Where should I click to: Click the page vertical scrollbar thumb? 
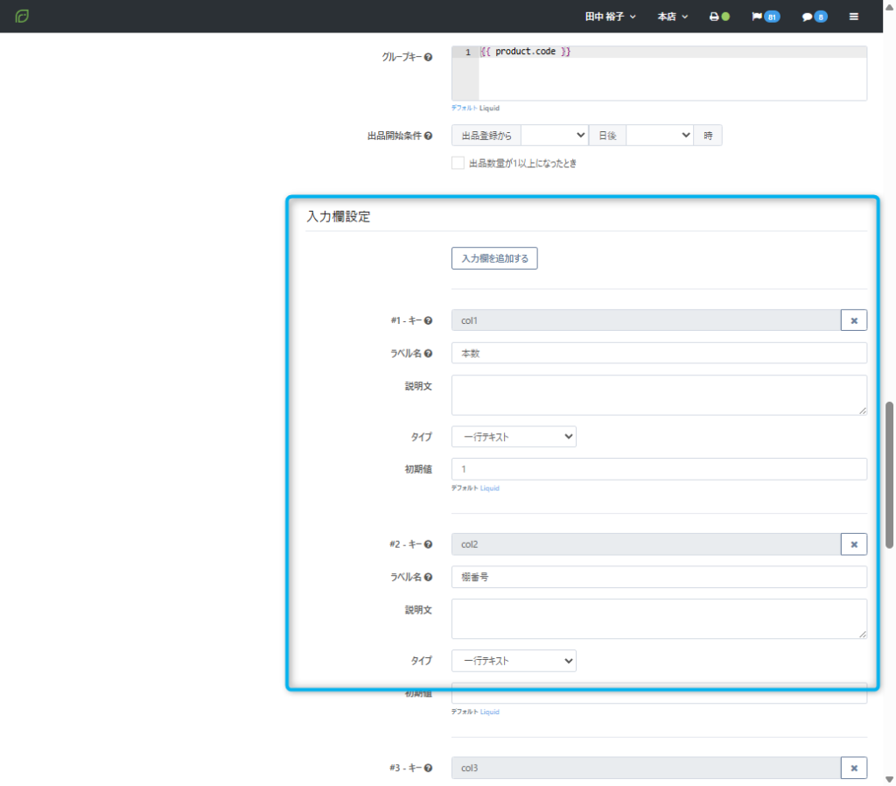click(889, 475)
